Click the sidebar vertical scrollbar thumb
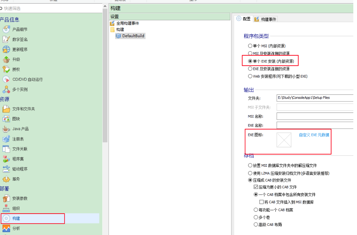This screenshot has height=235, width=357. pyautogui.click(x=105, y=76)
